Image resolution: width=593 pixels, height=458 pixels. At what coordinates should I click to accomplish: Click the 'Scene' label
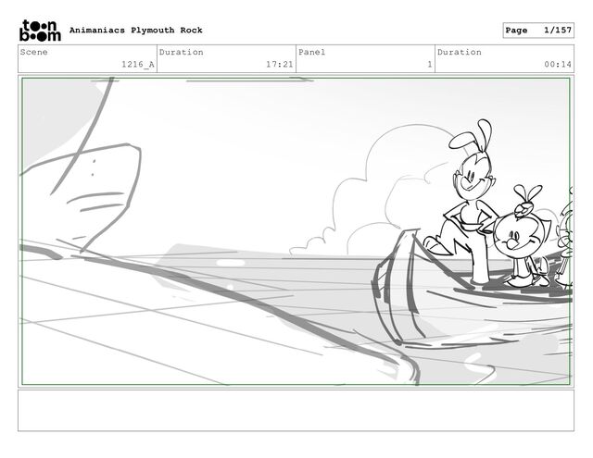(34, 52)
